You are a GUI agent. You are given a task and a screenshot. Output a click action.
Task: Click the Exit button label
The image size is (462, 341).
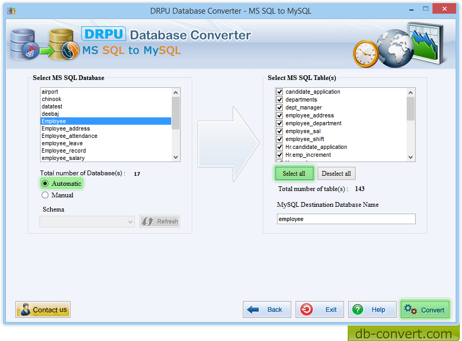coord(331,310)
